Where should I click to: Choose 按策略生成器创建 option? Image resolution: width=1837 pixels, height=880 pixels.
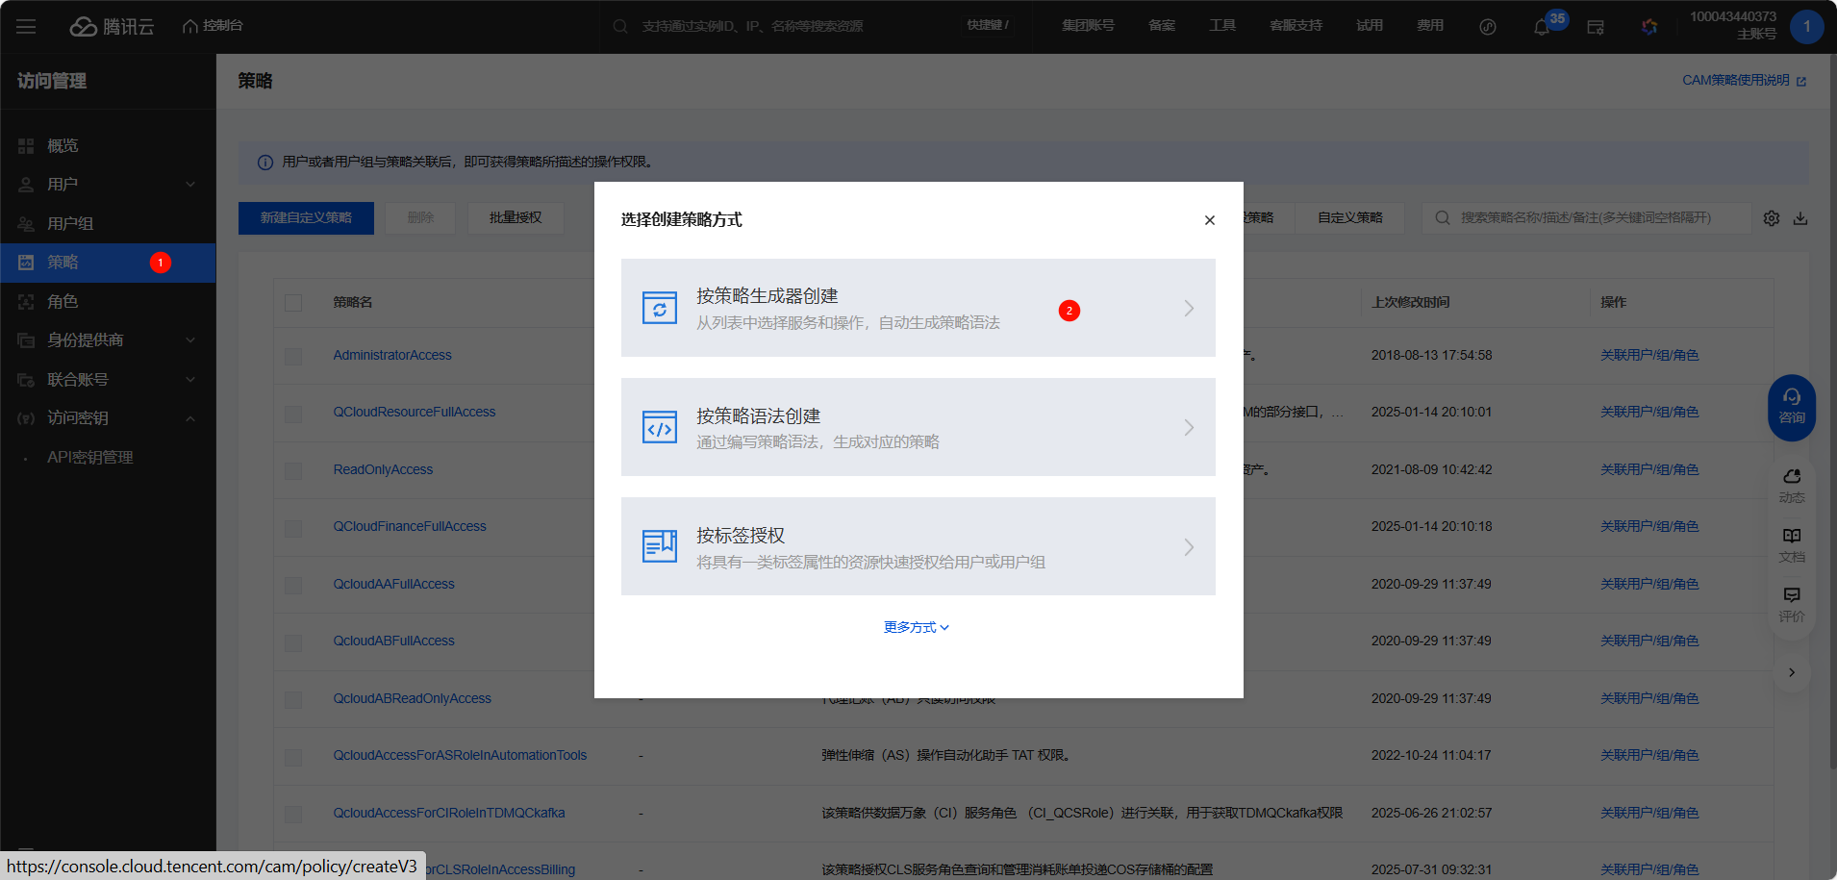point(918,308)
